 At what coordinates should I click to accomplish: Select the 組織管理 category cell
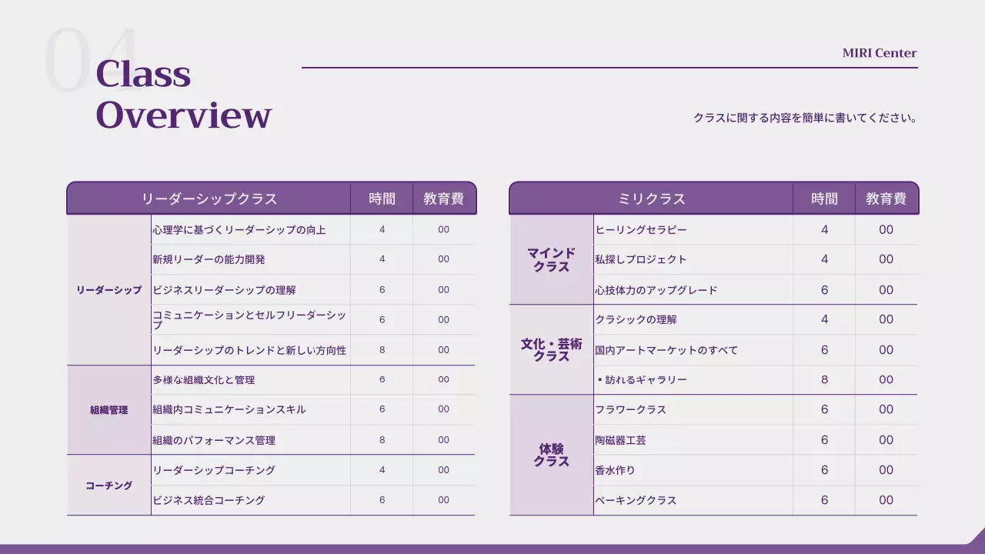tap(109, 409)
